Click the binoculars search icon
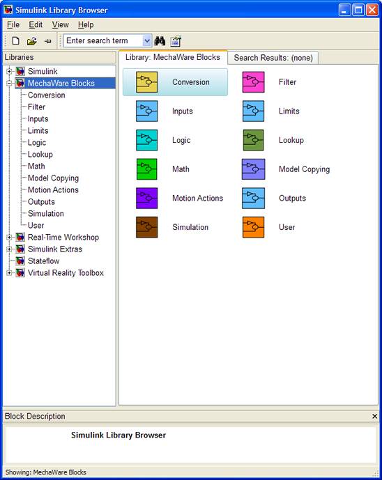382x480 pixels. coord(160,40)
